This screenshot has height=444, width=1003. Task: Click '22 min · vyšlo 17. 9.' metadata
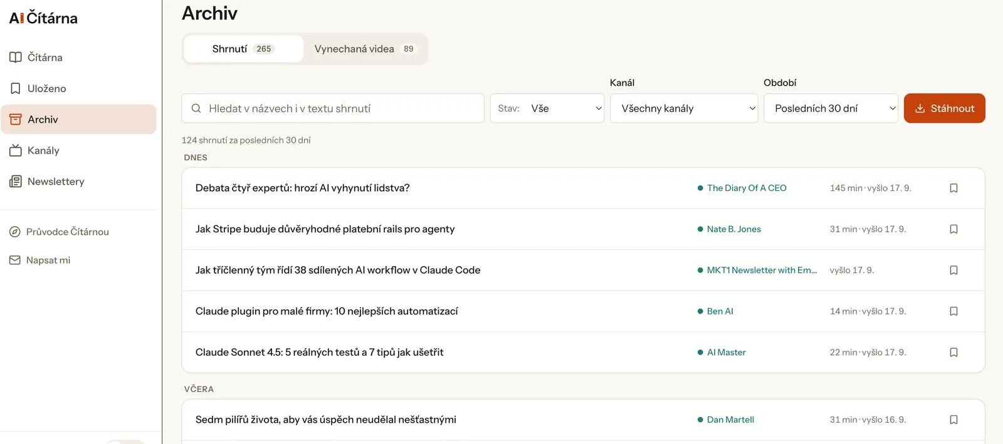click(x=868, y=353)
